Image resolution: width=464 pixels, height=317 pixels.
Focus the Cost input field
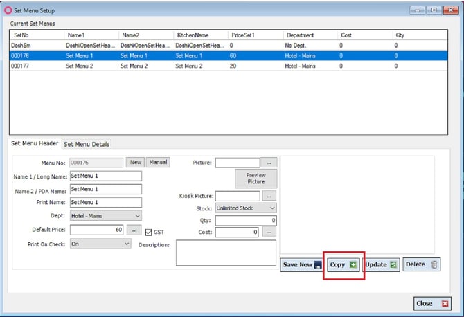(x=237, y=232)
